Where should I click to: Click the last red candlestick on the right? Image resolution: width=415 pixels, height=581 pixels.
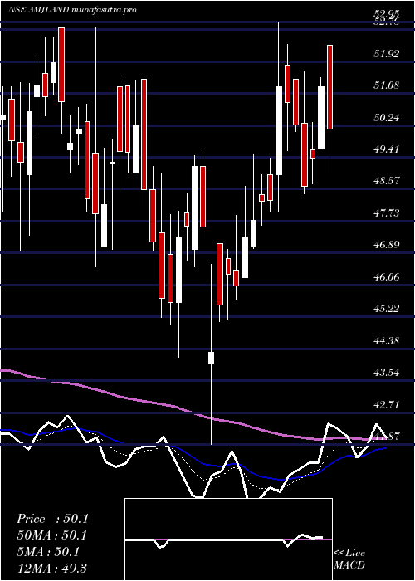330,87
